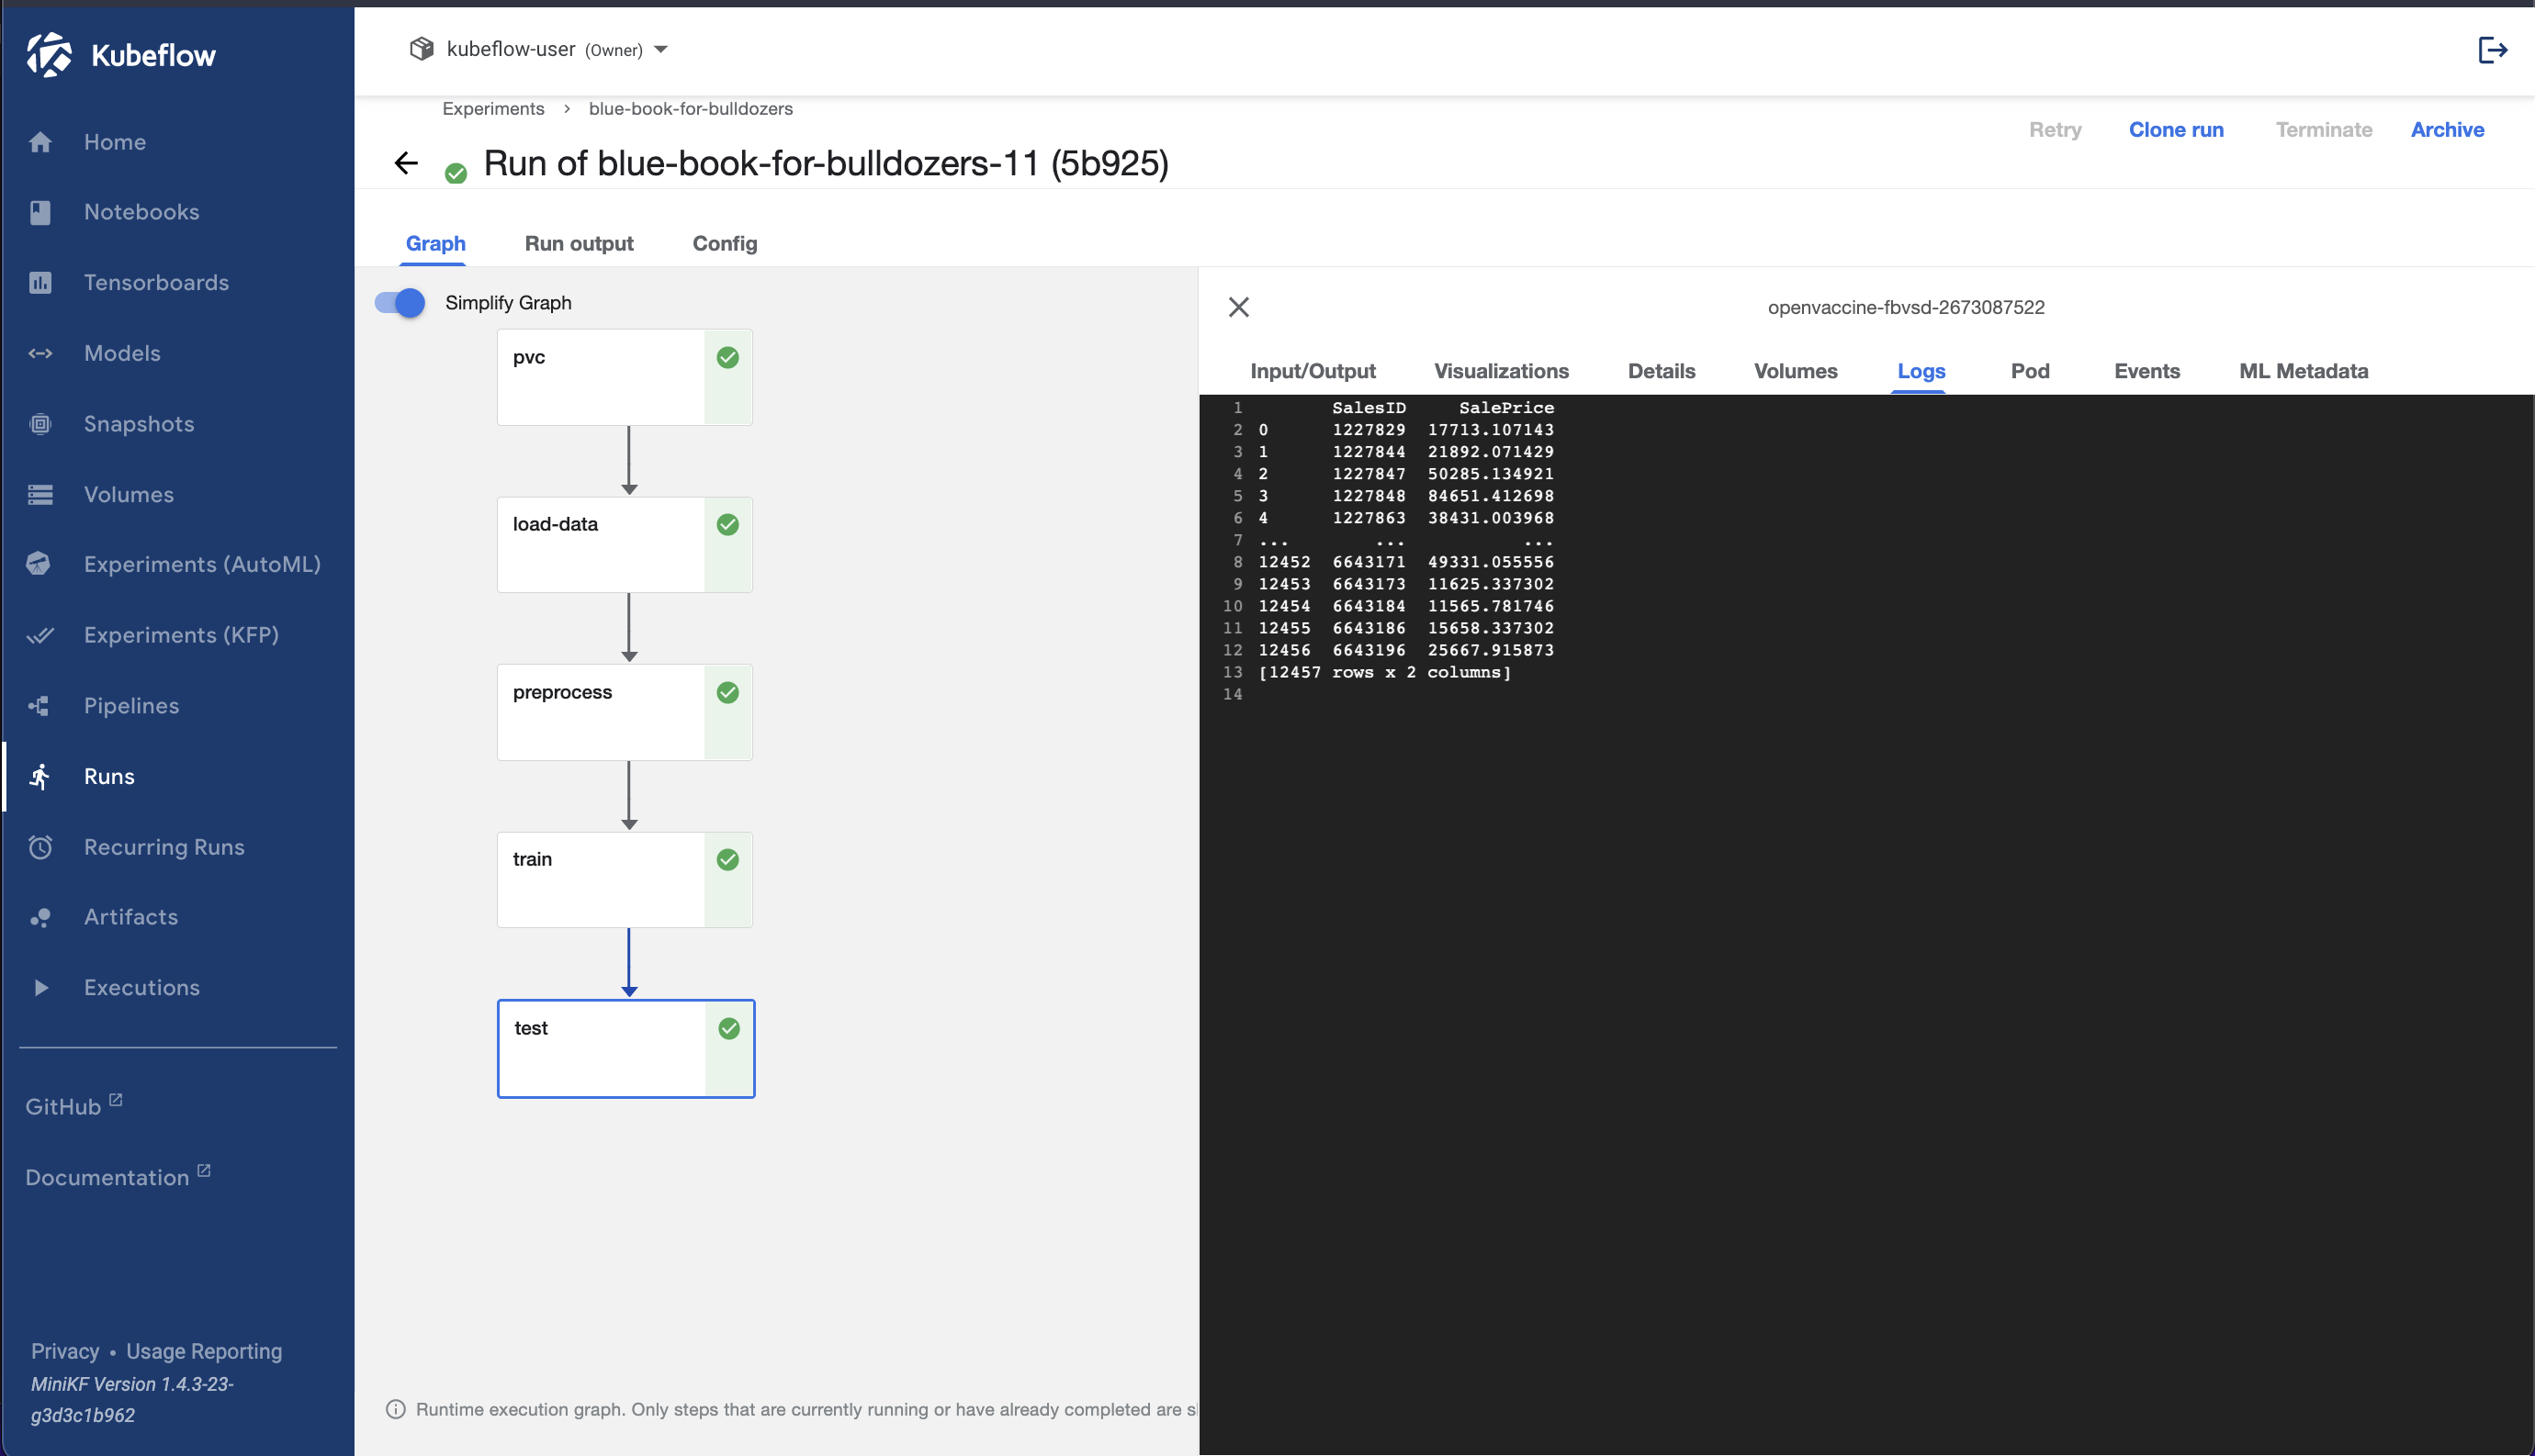
Task: Click the Pipelines sidebar icon
Action: point(40,706)
